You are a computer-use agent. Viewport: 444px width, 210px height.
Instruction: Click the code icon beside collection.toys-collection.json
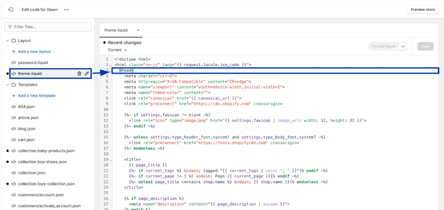(x=14, y=184)
